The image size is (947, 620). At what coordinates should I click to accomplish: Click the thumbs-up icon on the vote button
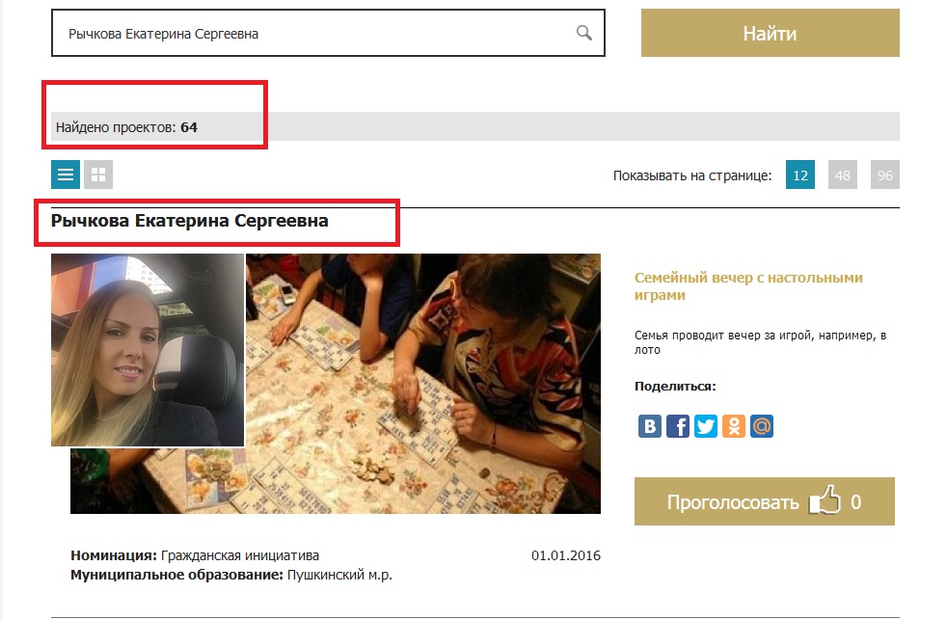[x=825, y=500]
